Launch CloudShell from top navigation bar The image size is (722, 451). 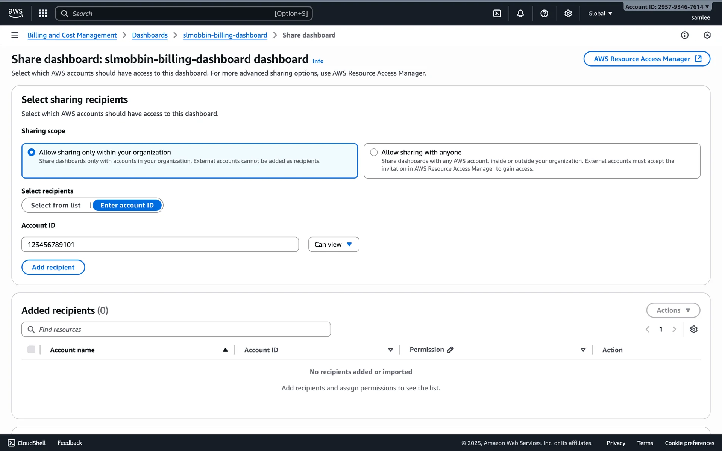(x=497, y=14)
